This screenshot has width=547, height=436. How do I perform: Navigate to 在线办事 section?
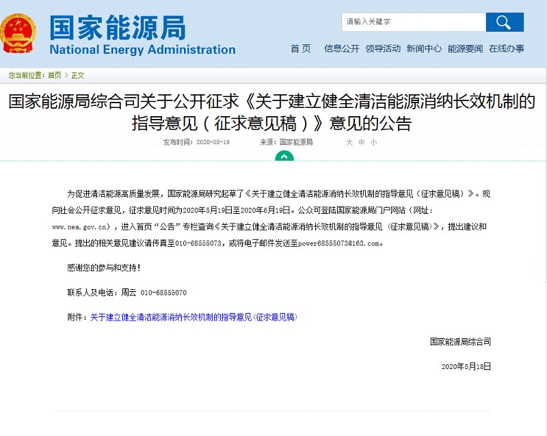tap(507, 49)
